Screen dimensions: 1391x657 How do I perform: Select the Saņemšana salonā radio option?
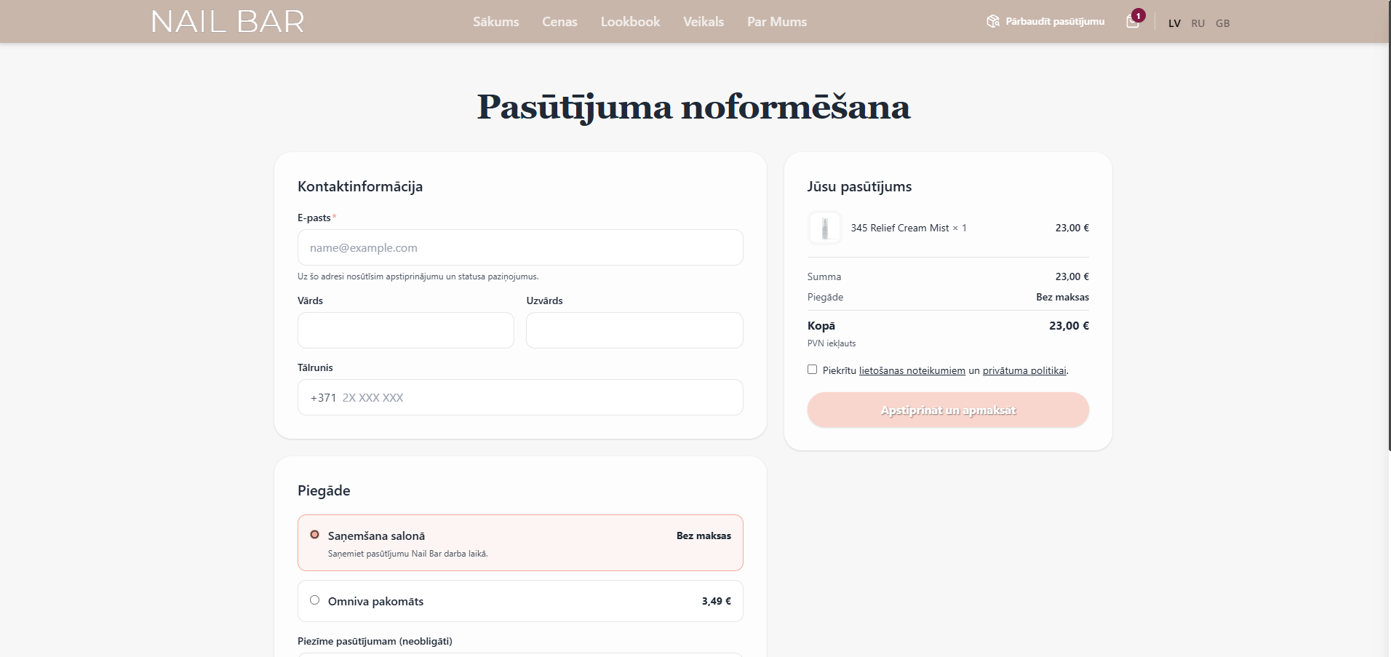(x=315, y=535)
